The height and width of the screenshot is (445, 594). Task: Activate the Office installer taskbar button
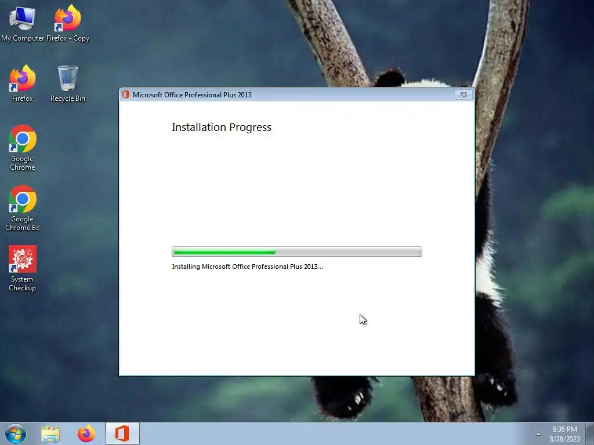[x=122, y=433]
